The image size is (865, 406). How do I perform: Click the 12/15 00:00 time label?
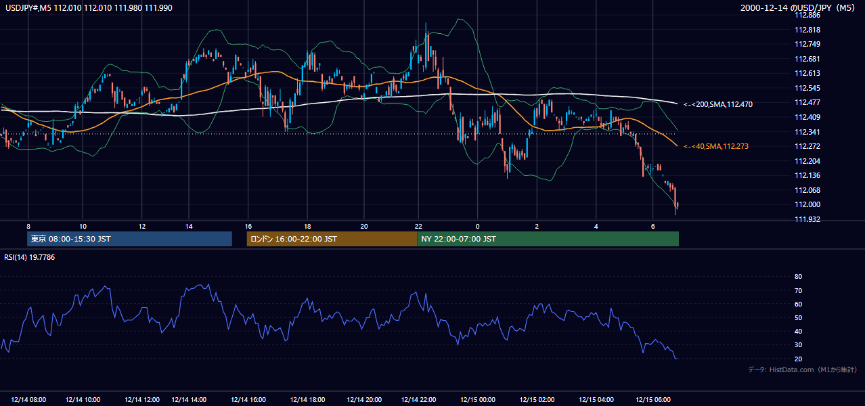(478, 399)
